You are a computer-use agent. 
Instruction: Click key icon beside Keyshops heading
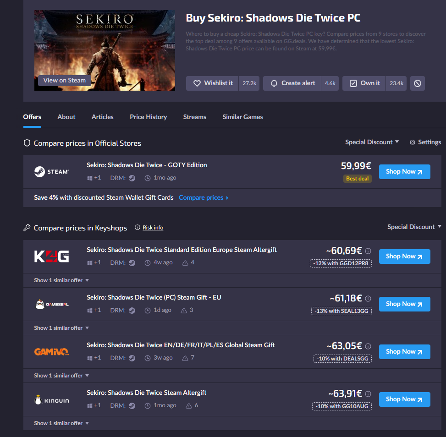click(27, 228)
